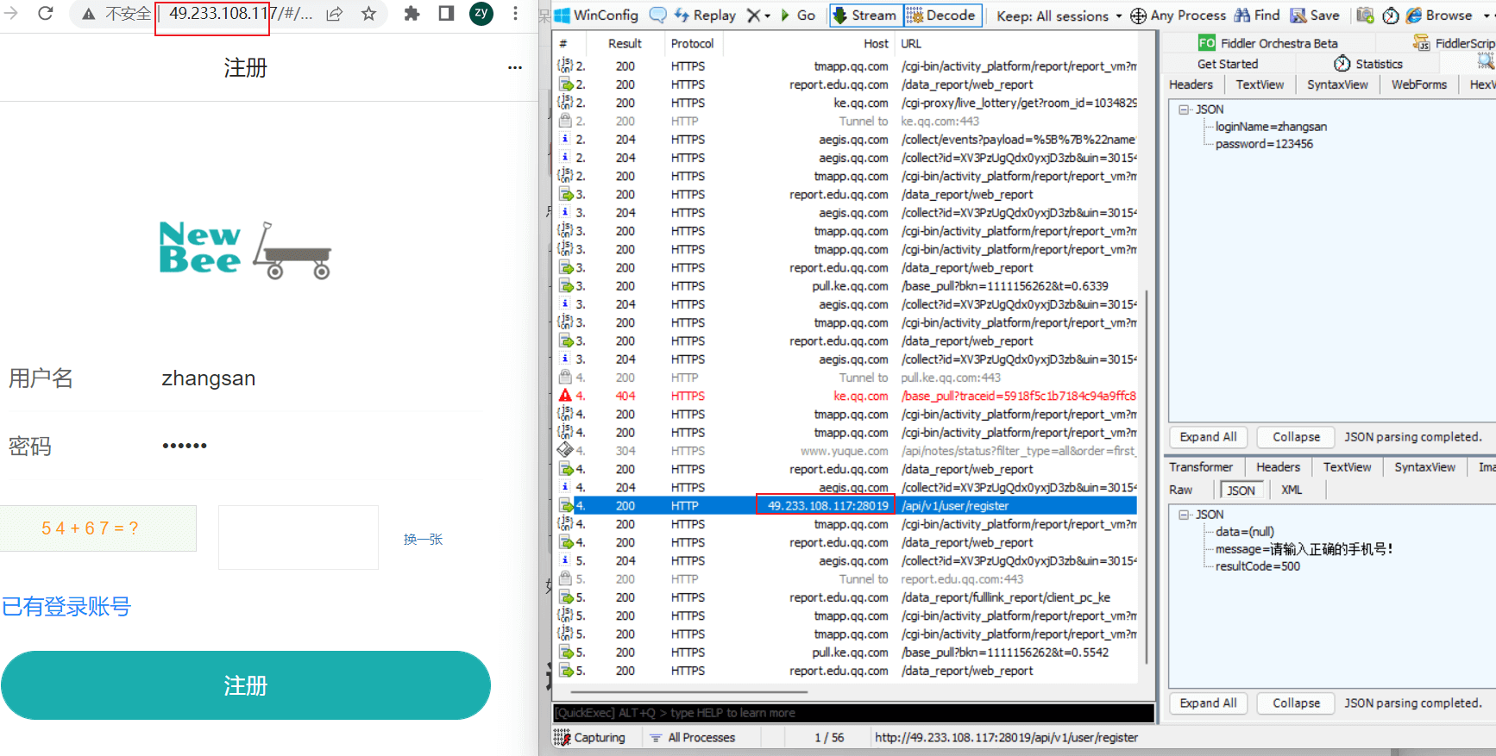Select response JSON tab
This screenshot has width=1496, height=756.
1241,490
